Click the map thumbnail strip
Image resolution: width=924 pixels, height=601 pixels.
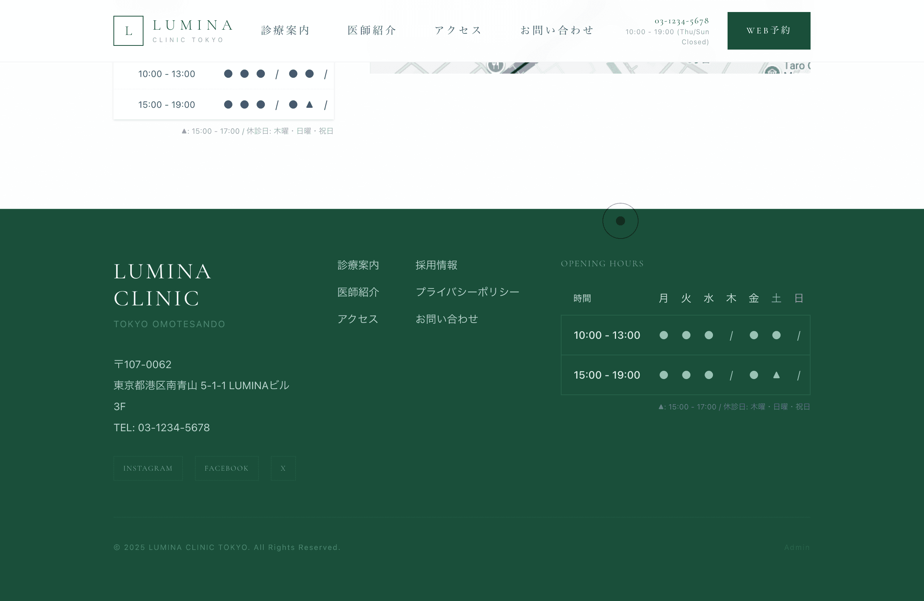(x=590, y=68)
